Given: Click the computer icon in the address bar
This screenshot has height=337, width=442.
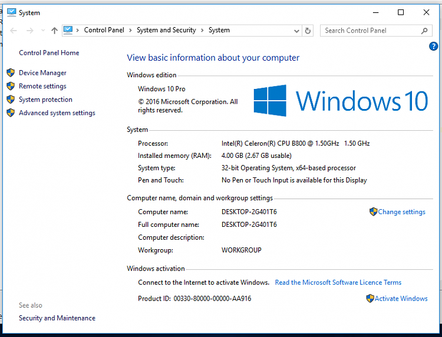Looking at the screenshot, I should click(x=68, y=30).
